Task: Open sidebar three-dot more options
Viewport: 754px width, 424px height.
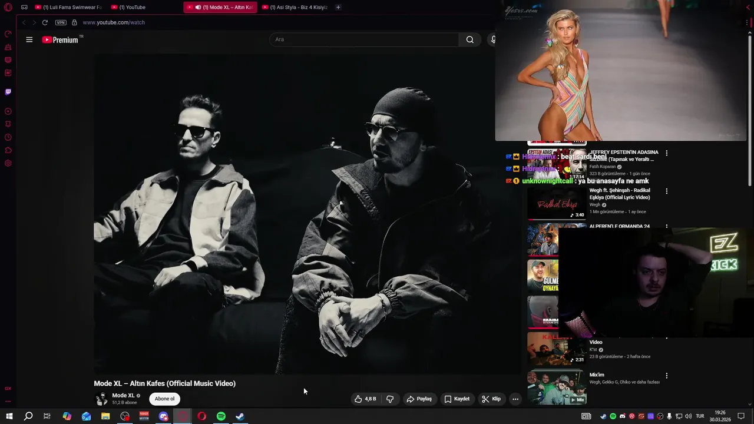Action: 8,402
